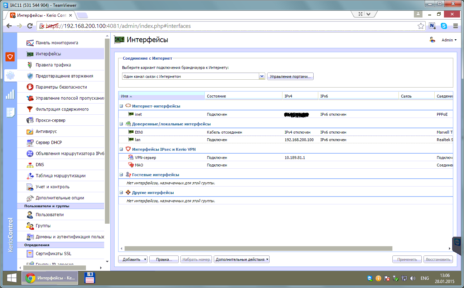The width and height of the screenshot is (464, 288).
Task: Sort the table by the Имя column header
Action: (162, 96)
